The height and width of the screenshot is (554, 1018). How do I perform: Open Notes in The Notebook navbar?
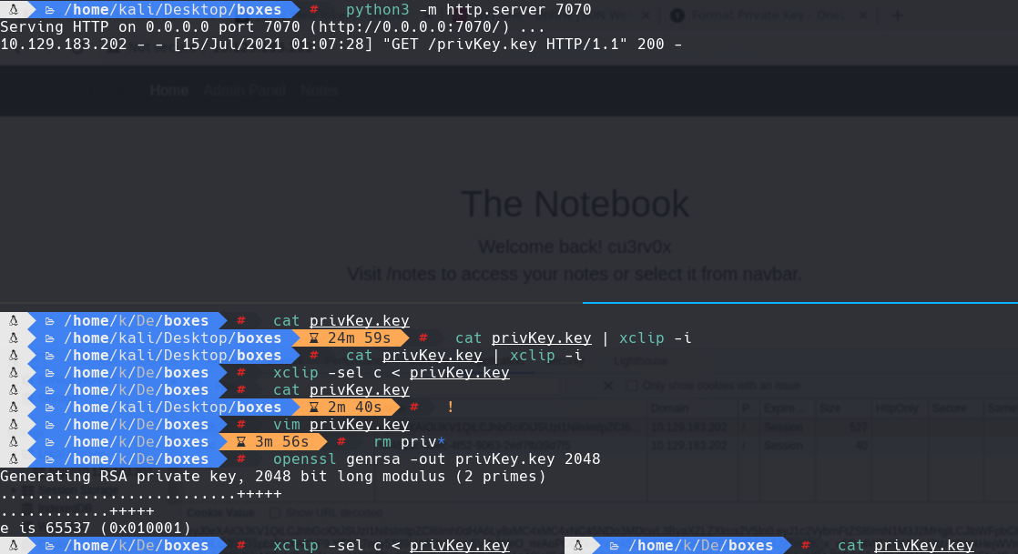point(318,90)
